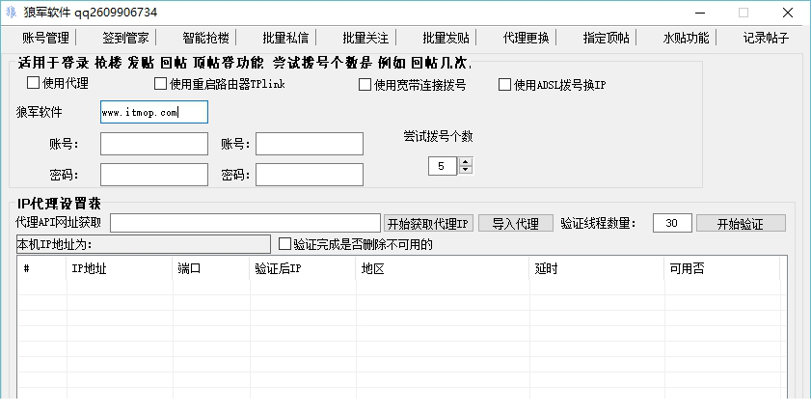Click the second 账号 input field
The height and width of the screenshot is (414, 811).
coord(310,144)
